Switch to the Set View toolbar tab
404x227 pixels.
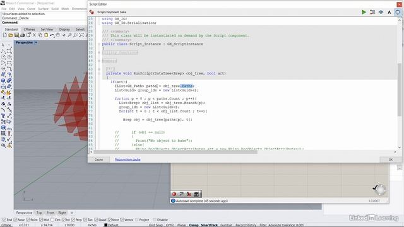[47, 30]
